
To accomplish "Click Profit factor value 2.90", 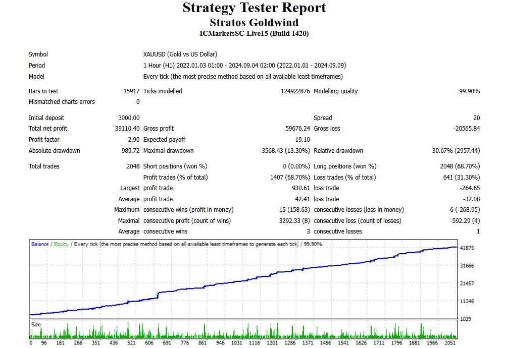I will point(133,140).
